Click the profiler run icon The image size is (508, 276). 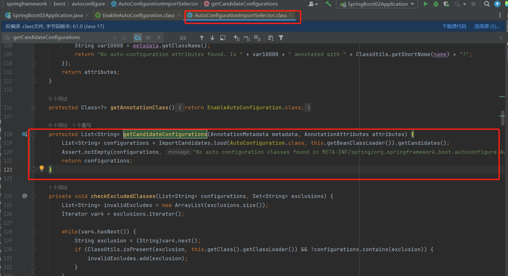click(457, 4)
